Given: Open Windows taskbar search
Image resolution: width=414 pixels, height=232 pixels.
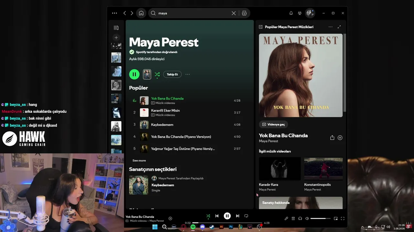Looking at the screenshot, I should 164,227.
